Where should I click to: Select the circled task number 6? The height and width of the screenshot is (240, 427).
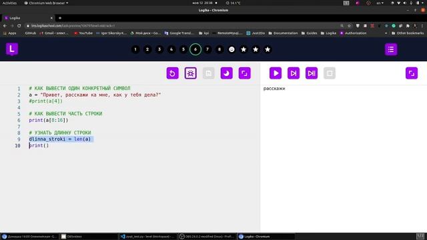pos(195,49)
